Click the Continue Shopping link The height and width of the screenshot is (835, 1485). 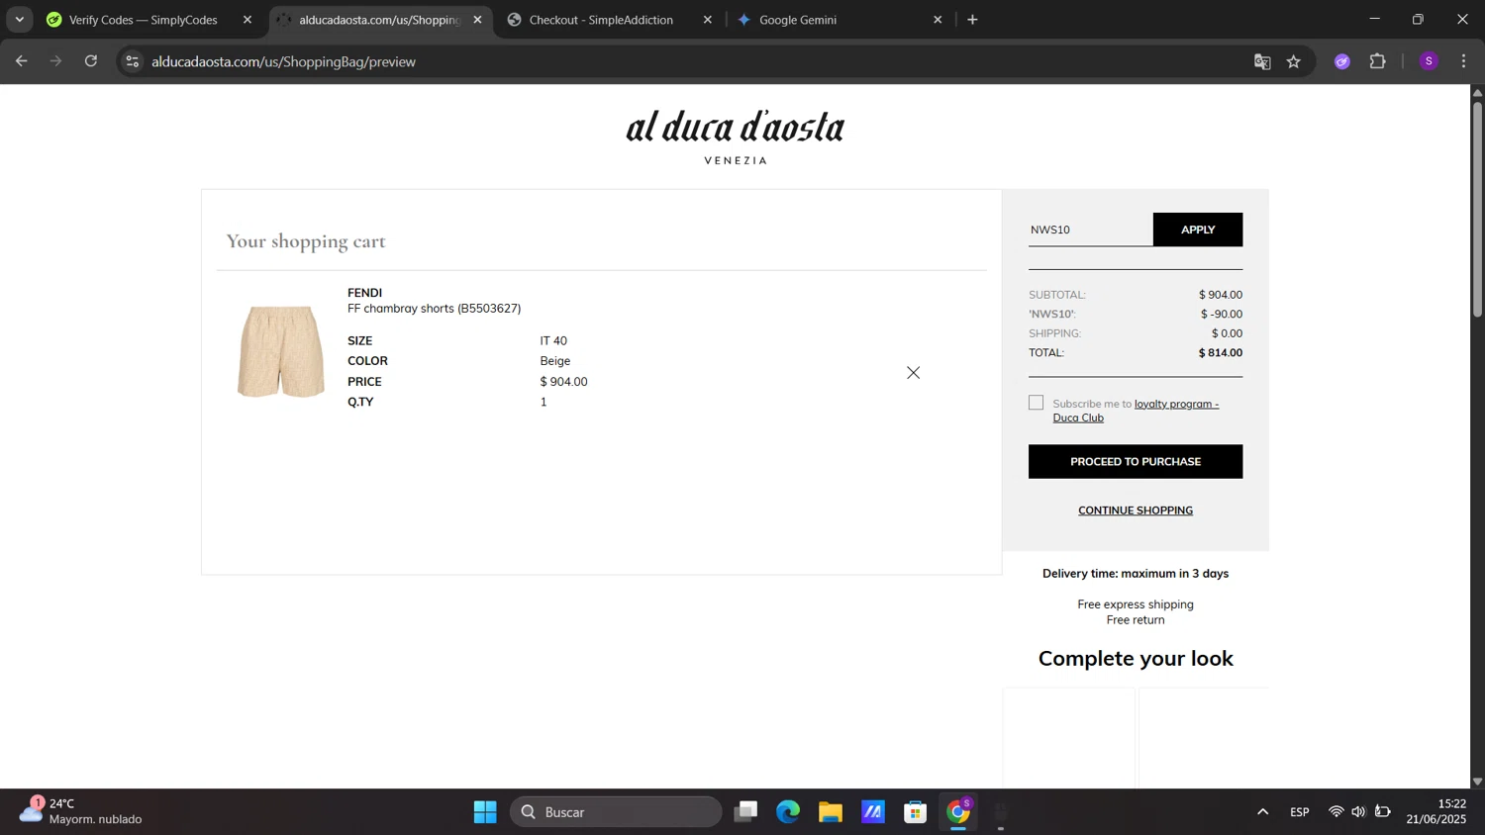tap(1136, 510)
